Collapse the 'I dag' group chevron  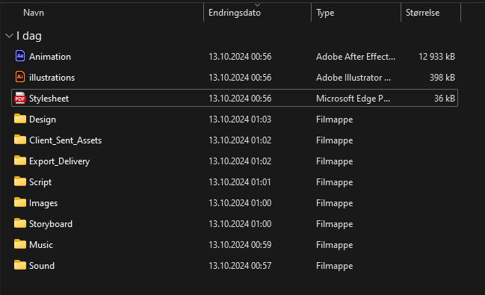9,36
